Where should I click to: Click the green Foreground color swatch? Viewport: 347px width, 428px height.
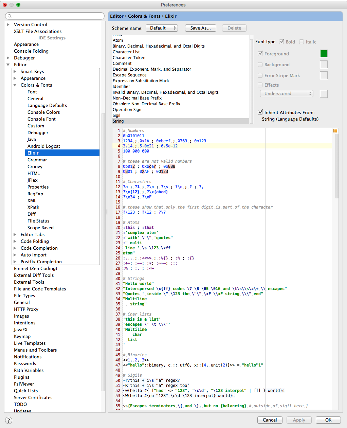tap(324, 54)
